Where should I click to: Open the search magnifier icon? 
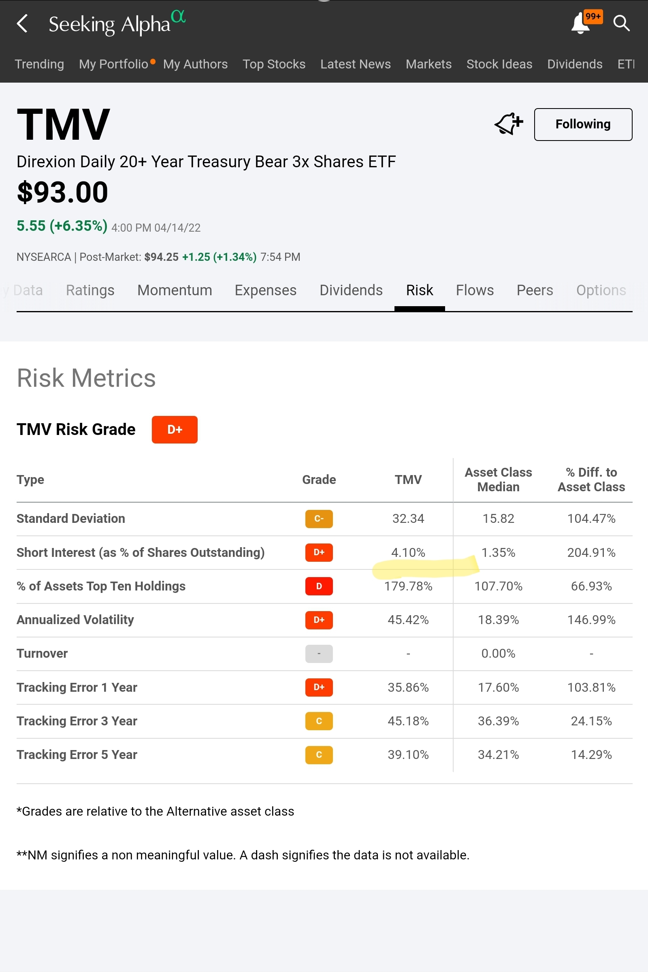pos(622,23)
